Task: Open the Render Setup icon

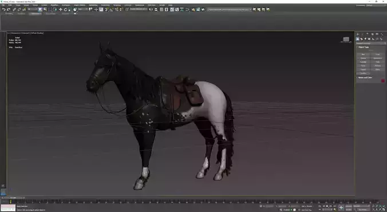Action: click(x=193, y=9)
